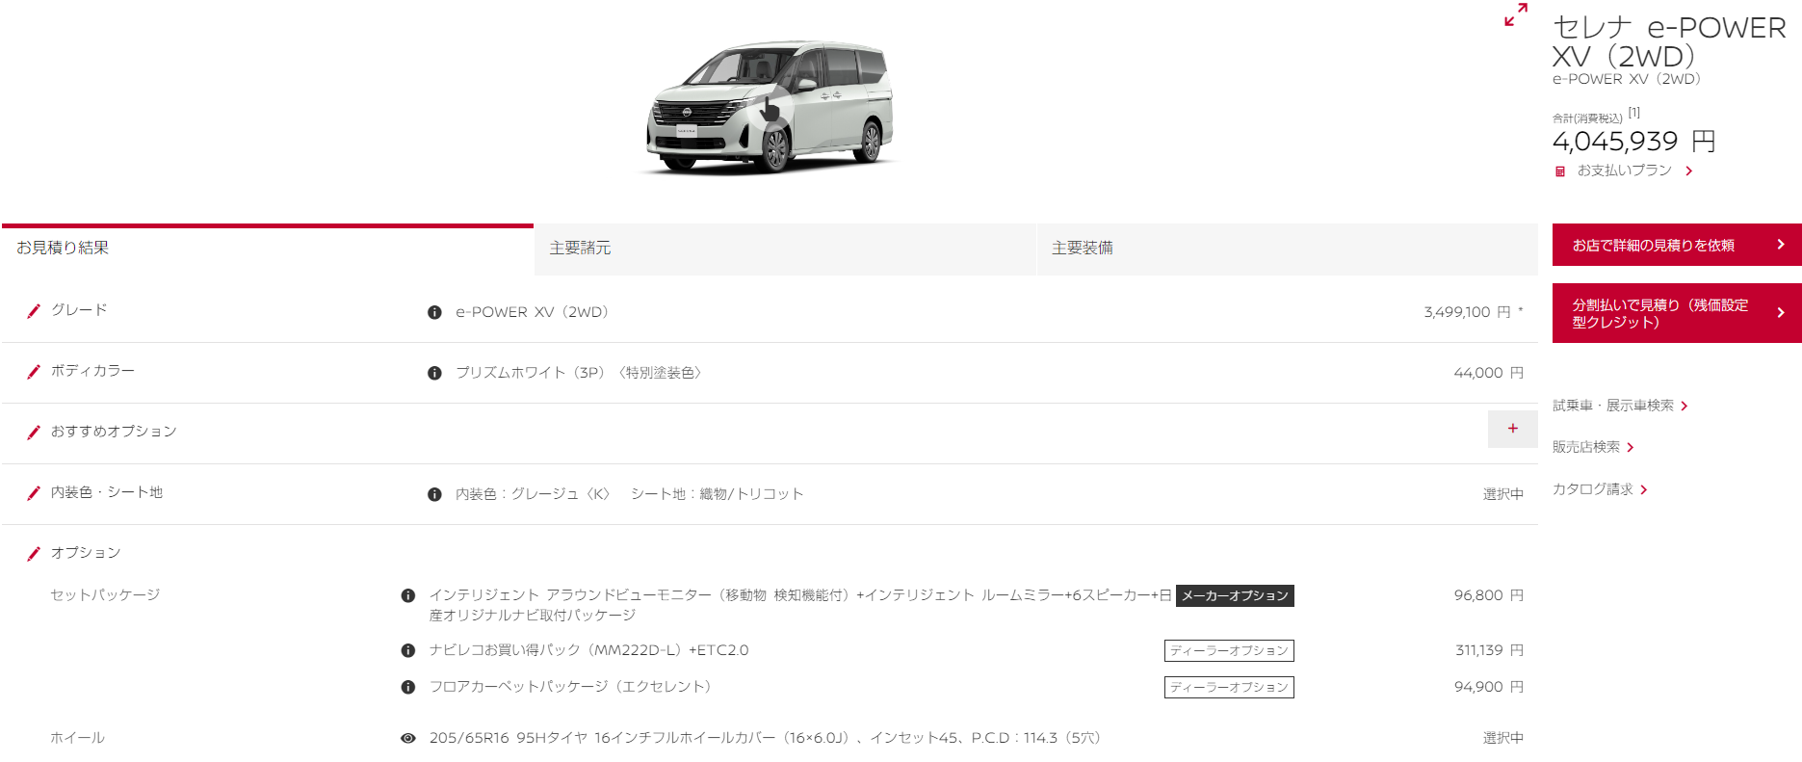The width and height of the screenshot is (1802, 762).
Task: Open お支払いプラン payment plan link
Action: (1625, 171)
